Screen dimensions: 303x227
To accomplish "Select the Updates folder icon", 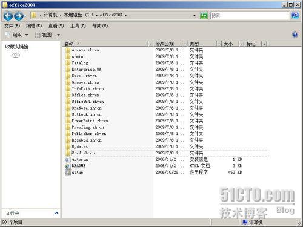I will 68,146.
